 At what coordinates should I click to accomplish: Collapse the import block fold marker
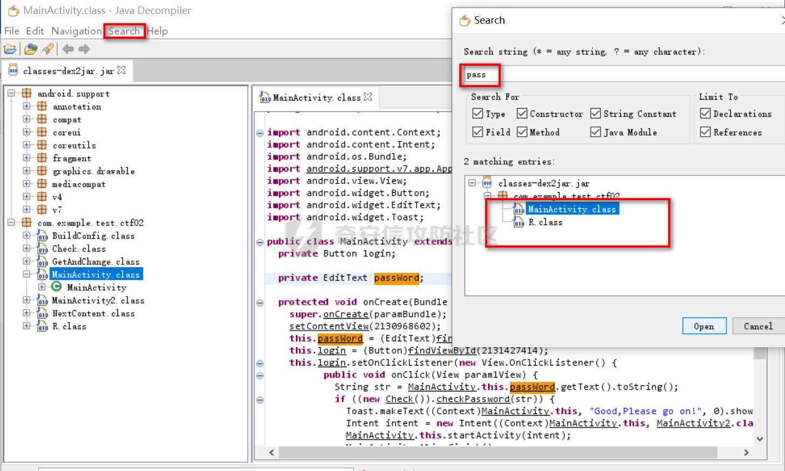coord(260,132)
